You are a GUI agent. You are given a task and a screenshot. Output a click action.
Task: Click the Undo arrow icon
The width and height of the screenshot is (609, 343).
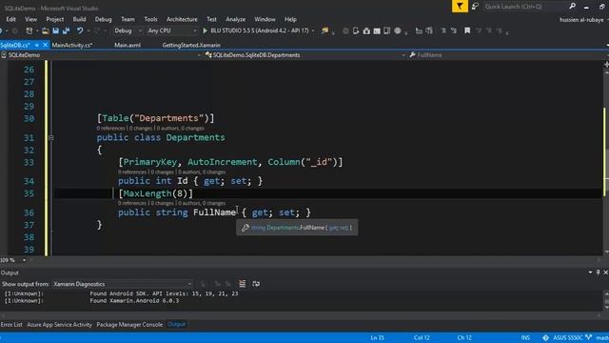(80, 30)
